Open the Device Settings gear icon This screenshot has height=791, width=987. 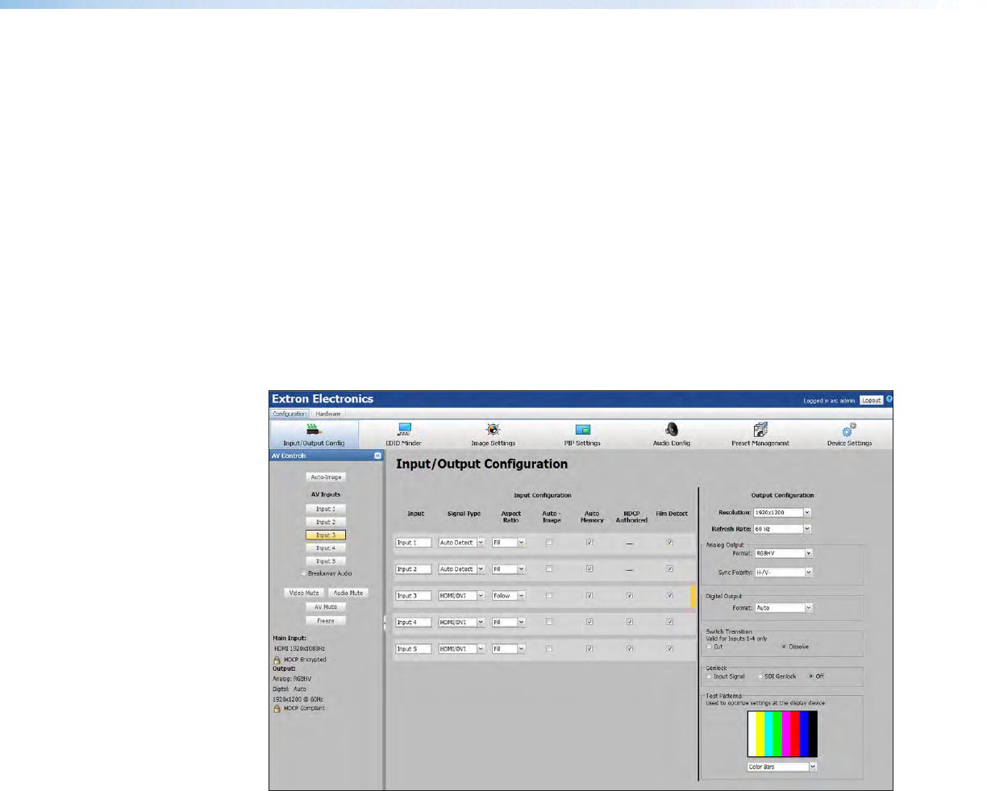849,430
